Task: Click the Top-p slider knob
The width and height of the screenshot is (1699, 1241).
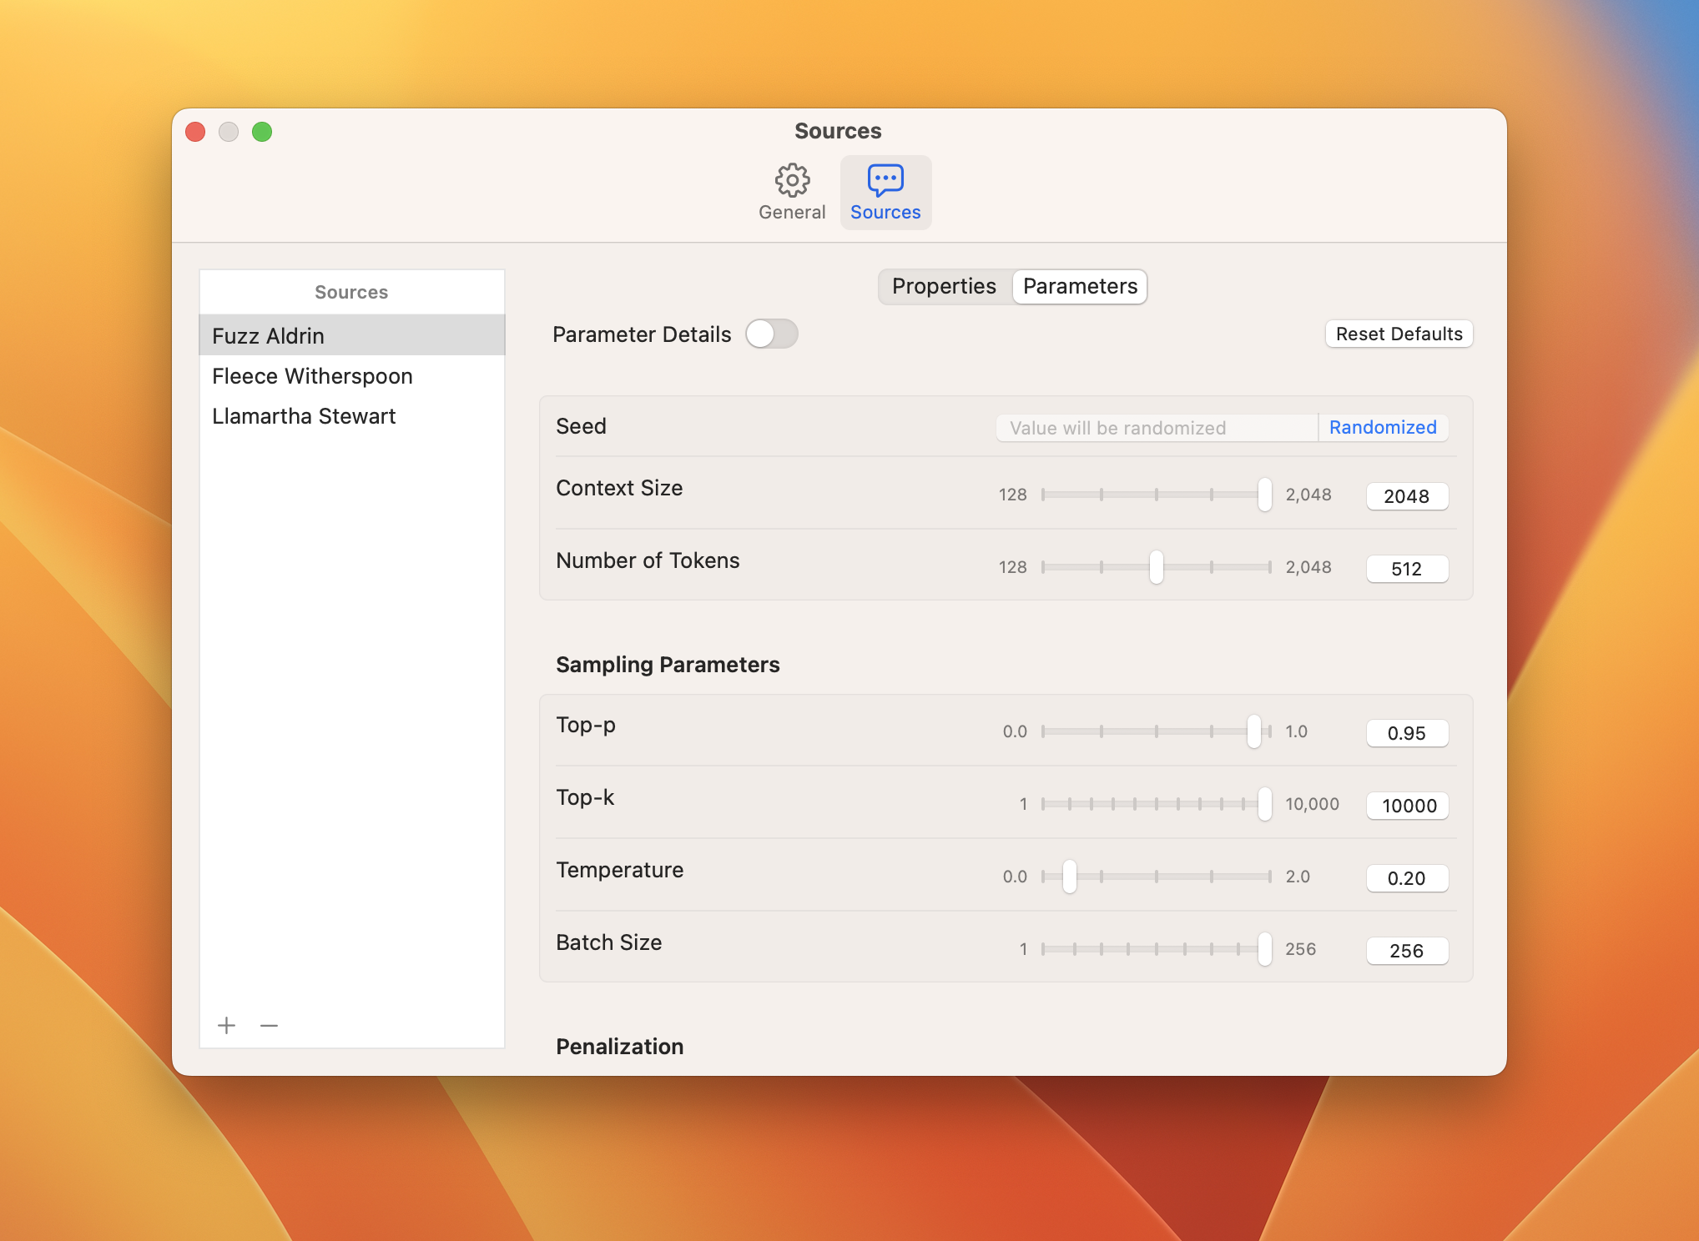Action: click(1253, 731)
